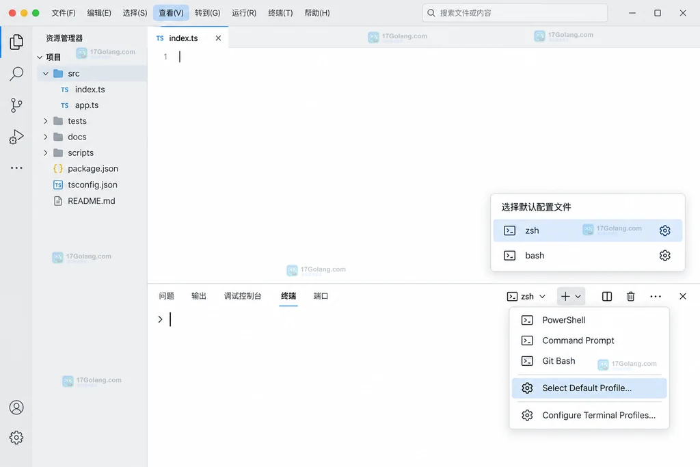
Task: Open app.ts in the file tree
Action: pos(92,105)
